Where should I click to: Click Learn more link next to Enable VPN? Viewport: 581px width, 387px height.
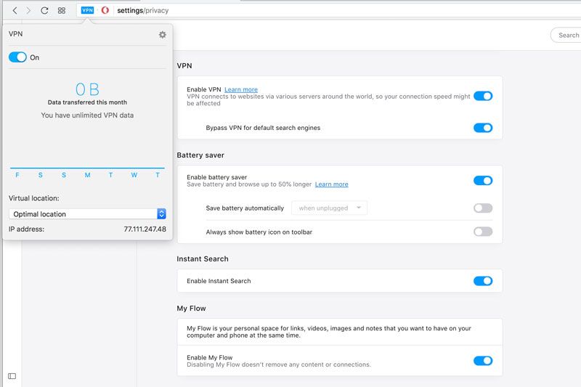(x=241, y=89)
